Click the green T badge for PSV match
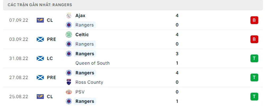This screenshot has width=265, height=106. (254, 97)
